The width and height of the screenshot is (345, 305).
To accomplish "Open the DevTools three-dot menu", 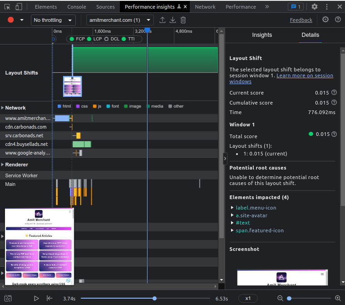I will click(327, 7).
